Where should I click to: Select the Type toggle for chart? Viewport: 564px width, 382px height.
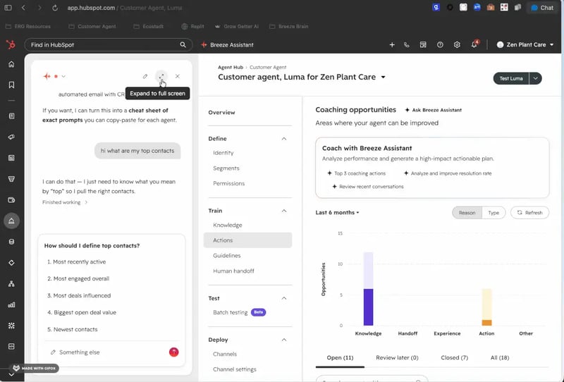pyautogui.click(x=493, y=213)
